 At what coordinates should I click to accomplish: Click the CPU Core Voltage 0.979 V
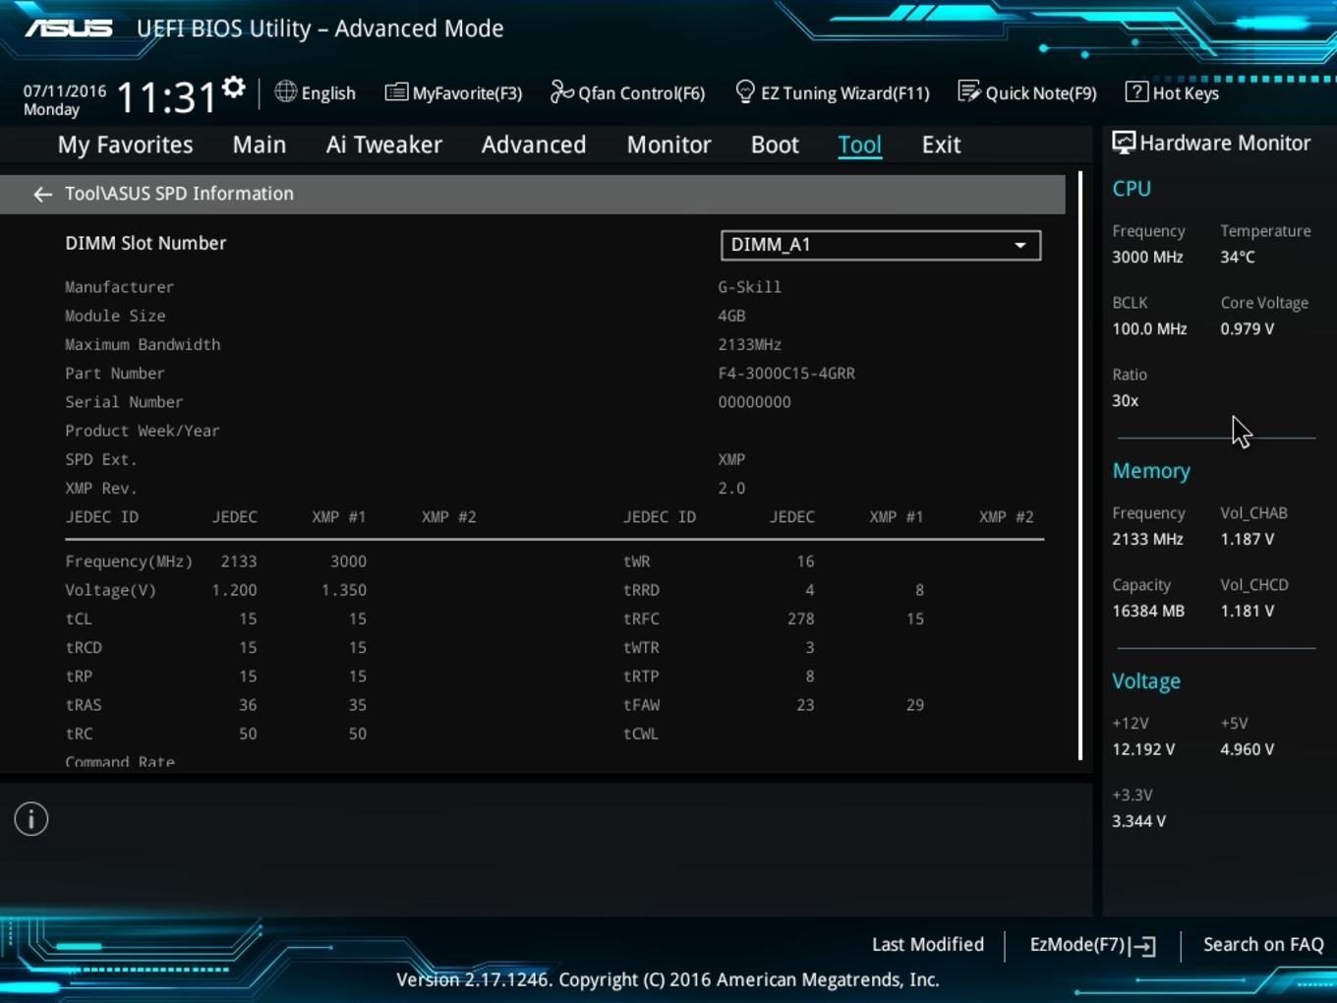coord(1248,328)
